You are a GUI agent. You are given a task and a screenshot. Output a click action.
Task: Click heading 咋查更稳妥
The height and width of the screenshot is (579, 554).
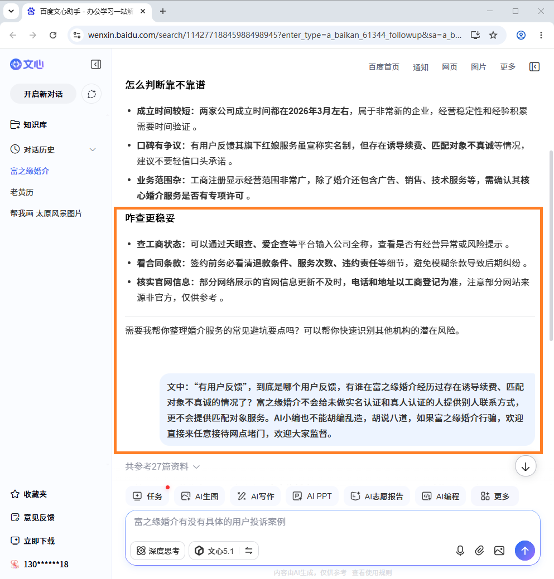tap(150, 218)
